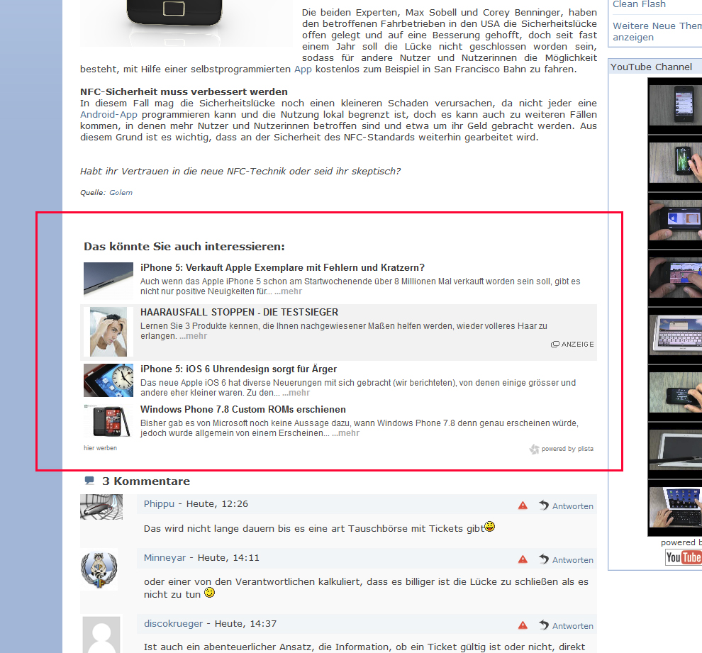
Task: Click the black device image beside the article
Action: [186, 23]
